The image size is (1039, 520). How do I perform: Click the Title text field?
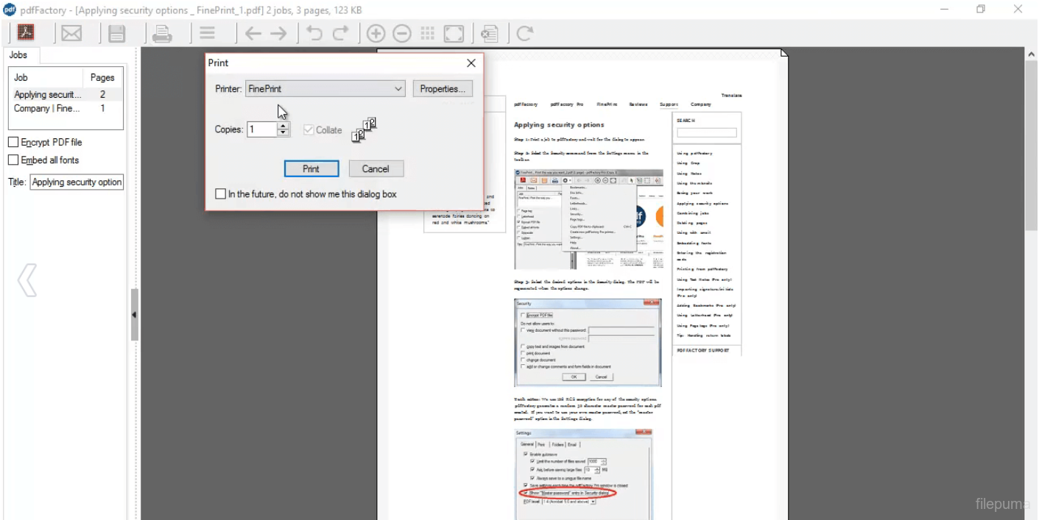pos(77,182)
